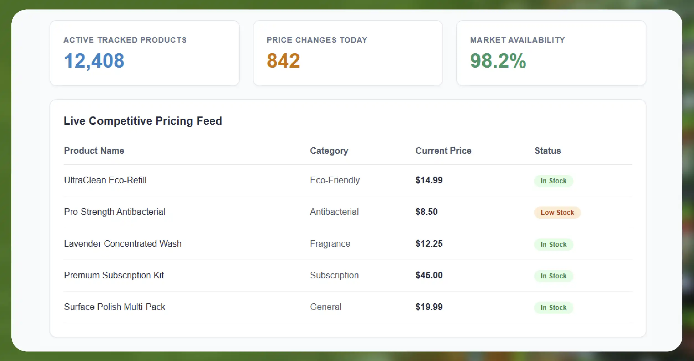Click the Lavender Concentrated Wash product name
Viewport: 694px width, 361px height.
(x=123, y=243)
